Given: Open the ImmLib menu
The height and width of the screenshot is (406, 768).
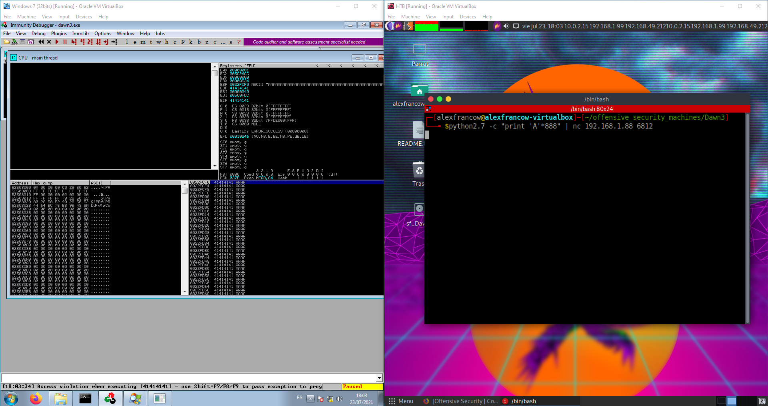Looking at the screenshot, I should (80, 34).
